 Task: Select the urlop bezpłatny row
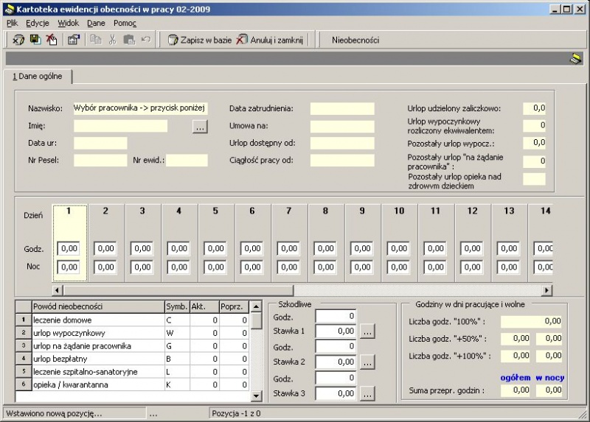pyautogui.click(x=132, y=359)
